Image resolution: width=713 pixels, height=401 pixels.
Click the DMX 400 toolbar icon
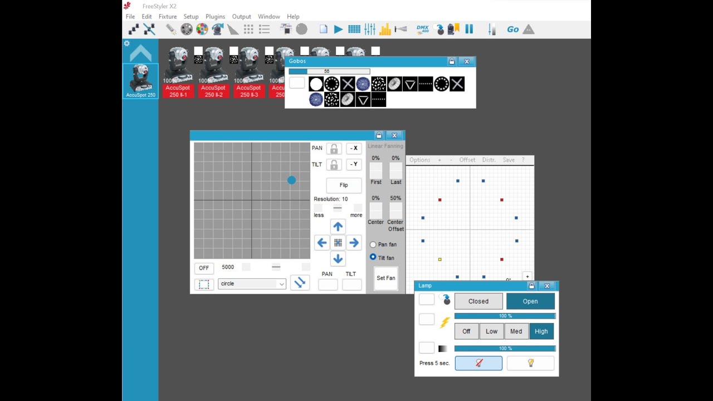(x=422, y=30)
